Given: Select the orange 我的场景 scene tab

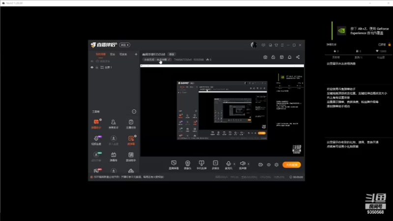Looking at the screenshot, I should pyautogui.click(x=101, y=55).
